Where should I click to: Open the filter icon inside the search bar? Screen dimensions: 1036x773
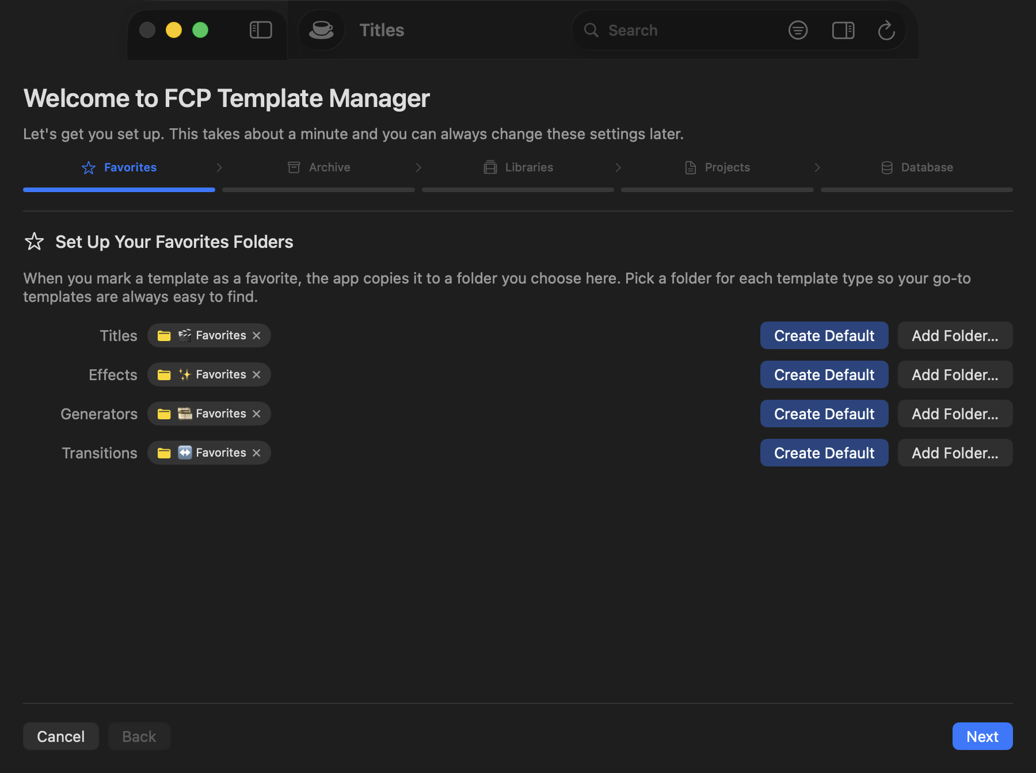798,30
